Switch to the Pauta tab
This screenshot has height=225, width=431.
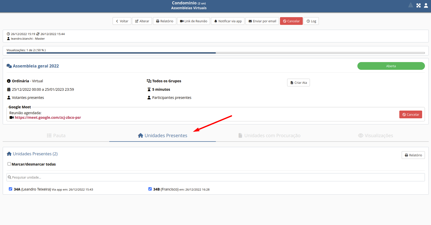pos(56,136)
